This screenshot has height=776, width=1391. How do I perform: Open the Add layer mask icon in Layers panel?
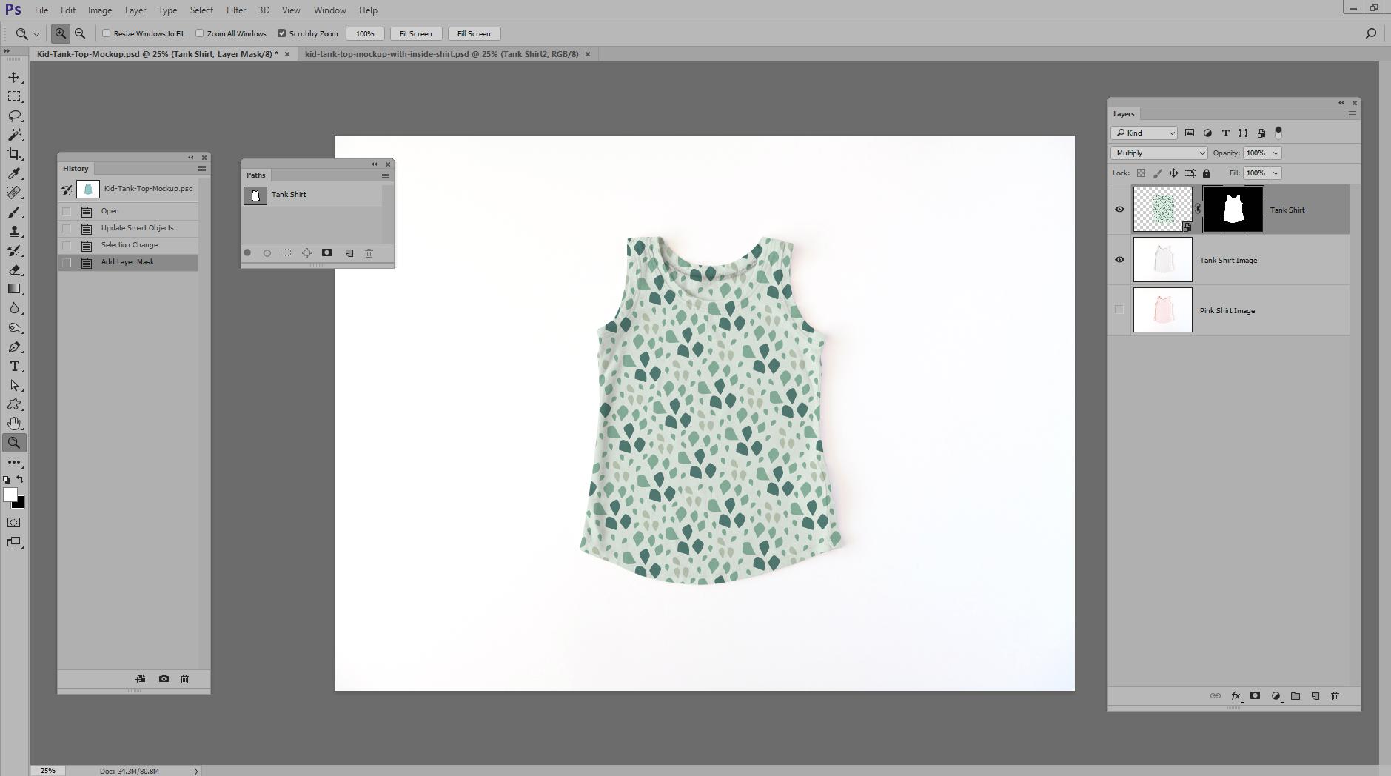pos(1254,696)
